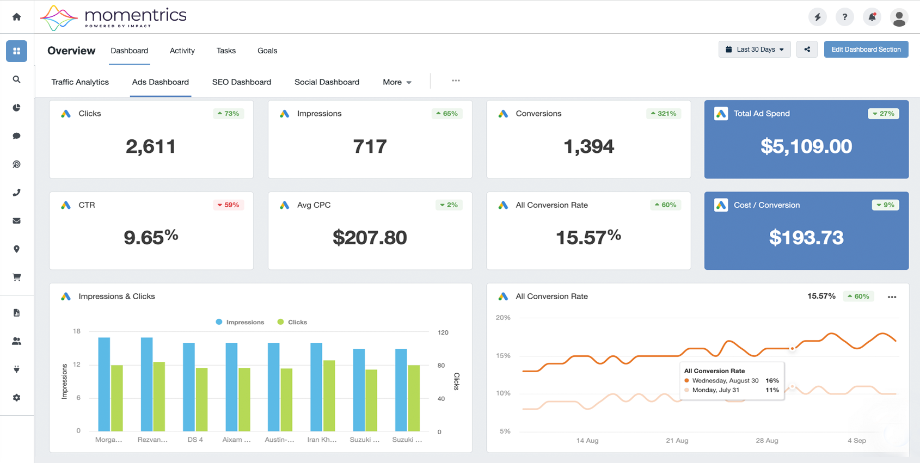This screenshot has width=920, height=463.
Task: Click the map pin location icon
Action: tap(17, 249)
